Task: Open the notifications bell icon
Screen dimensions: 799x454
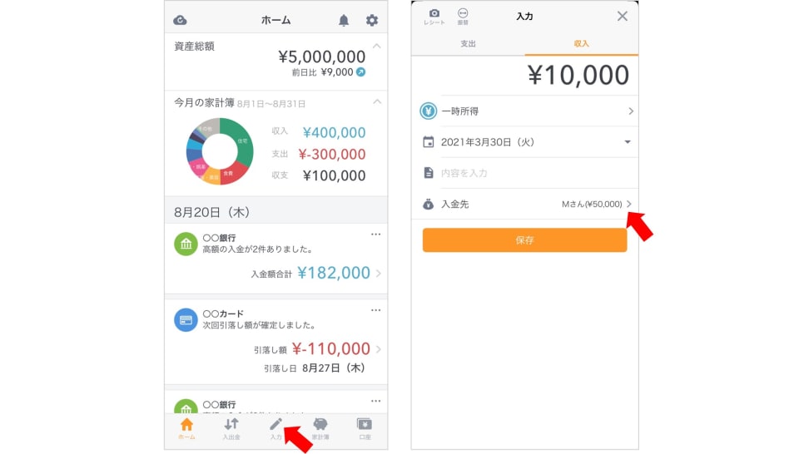Action: (x=344, y=20)
